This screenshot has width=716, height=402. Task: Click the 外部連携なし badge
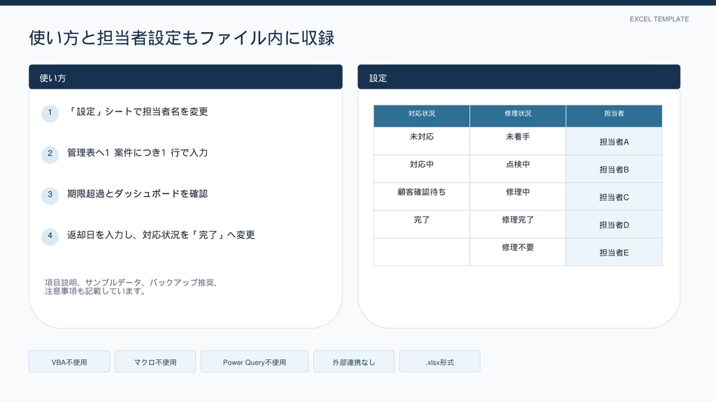354,362
